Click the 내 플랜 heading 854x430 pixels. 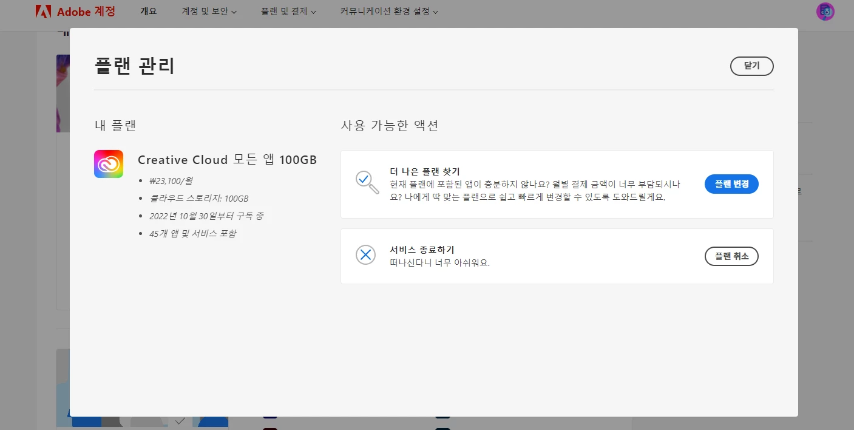(115, 126)
